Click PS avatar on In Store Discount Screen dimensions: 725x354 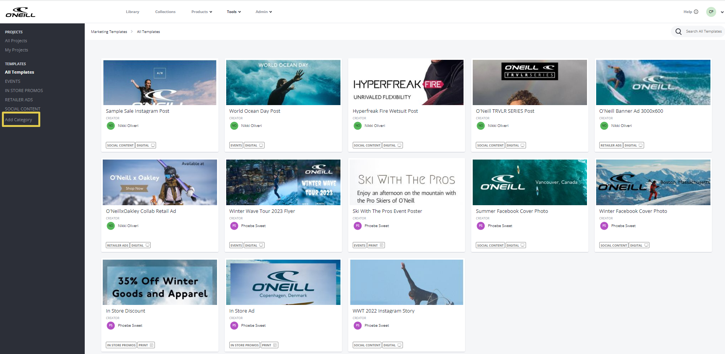coord(111,326)
